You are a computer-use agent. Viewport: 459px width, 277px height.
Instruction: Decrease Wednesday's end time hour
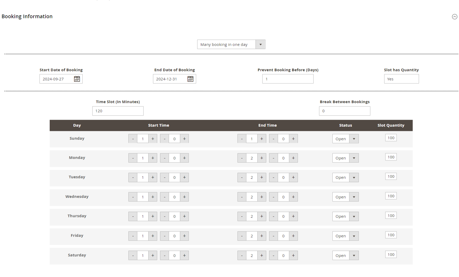pos(242,197)
